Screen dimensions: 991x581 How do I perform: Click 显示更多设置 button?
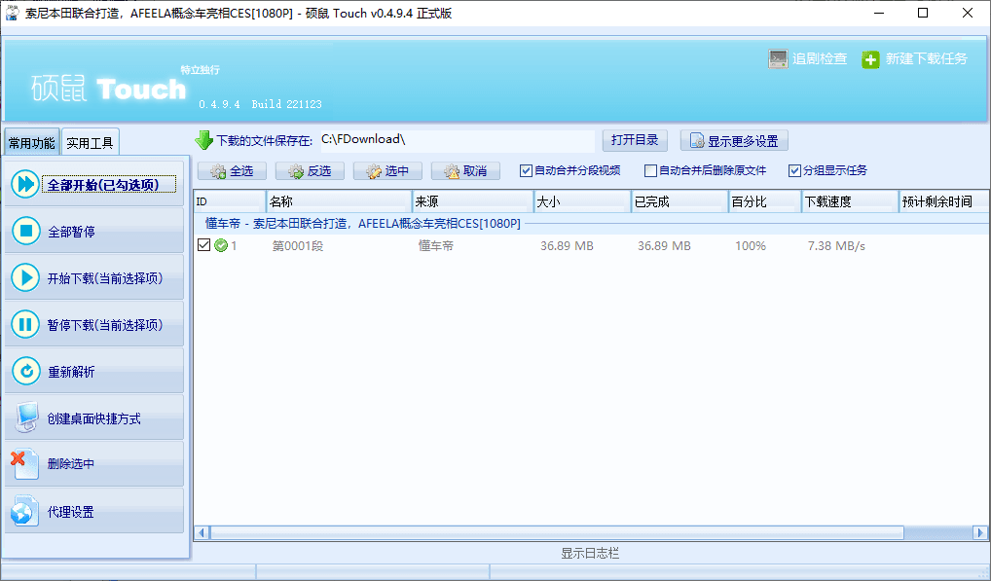[x=734, y=141]
